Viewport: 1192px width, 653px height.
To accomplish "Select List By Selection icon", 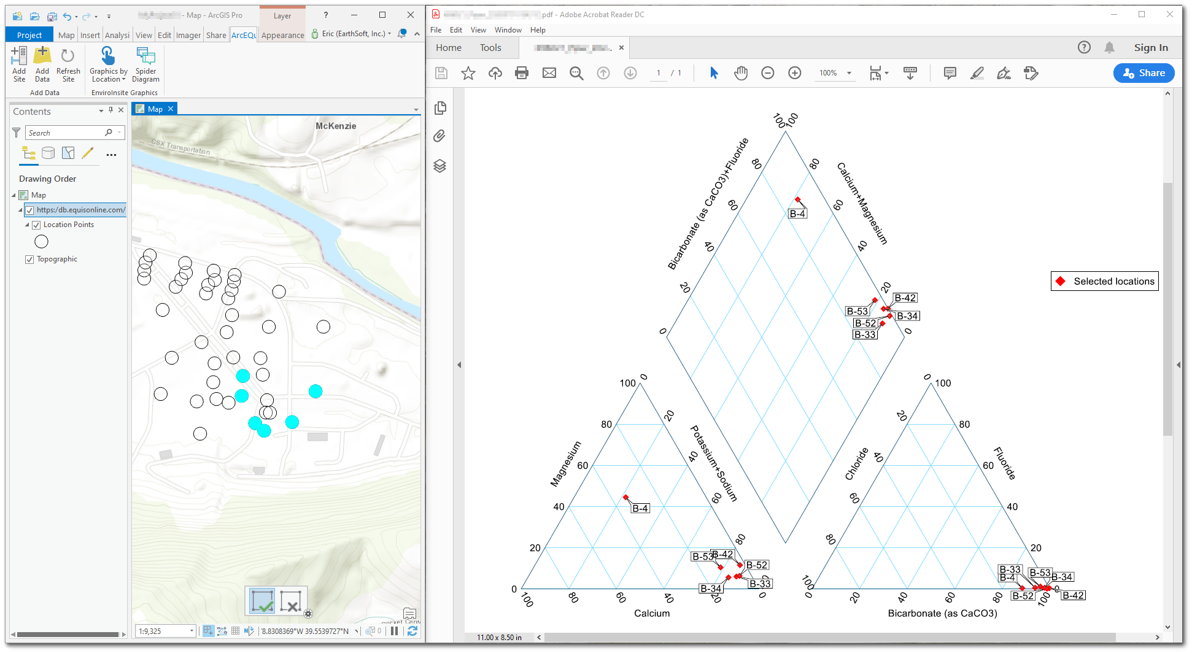I will click(x=68, y=153).
